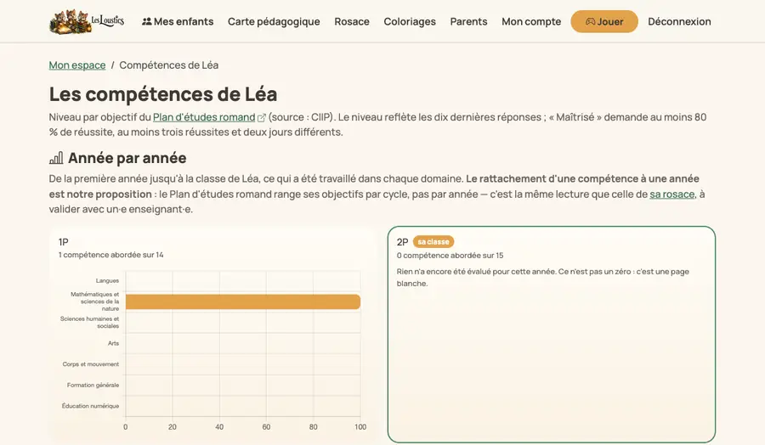Follow the sa rosace link
Screen dimensions: 765x445
click(x=671, y=194)
